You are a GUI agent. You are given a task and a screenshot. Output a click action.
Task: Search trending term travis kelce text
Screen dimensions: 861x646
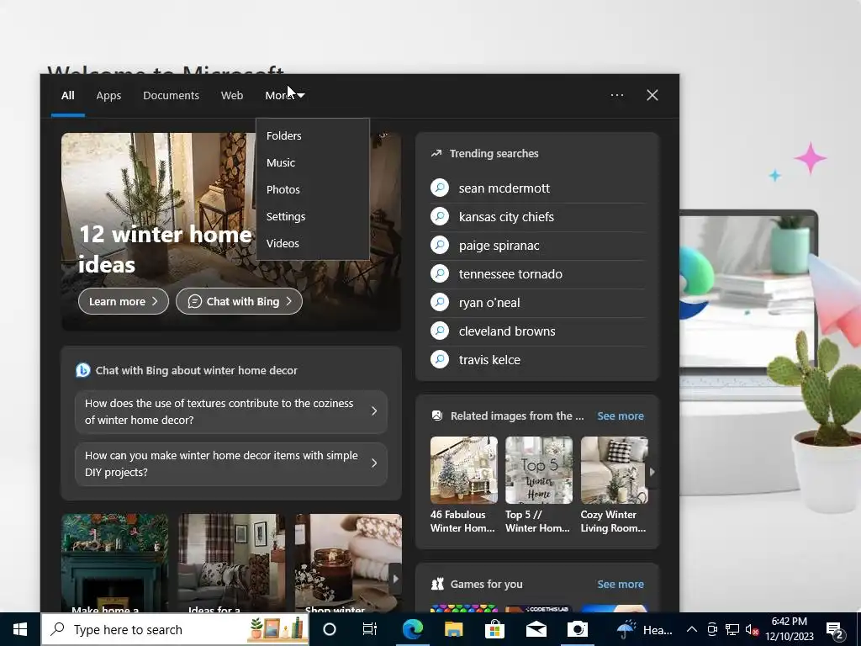[x=489, y=359]
